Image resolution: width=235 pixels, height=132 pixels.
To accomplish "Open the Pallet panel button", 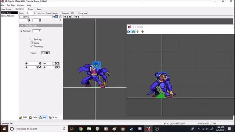I will tap(33, 117).
